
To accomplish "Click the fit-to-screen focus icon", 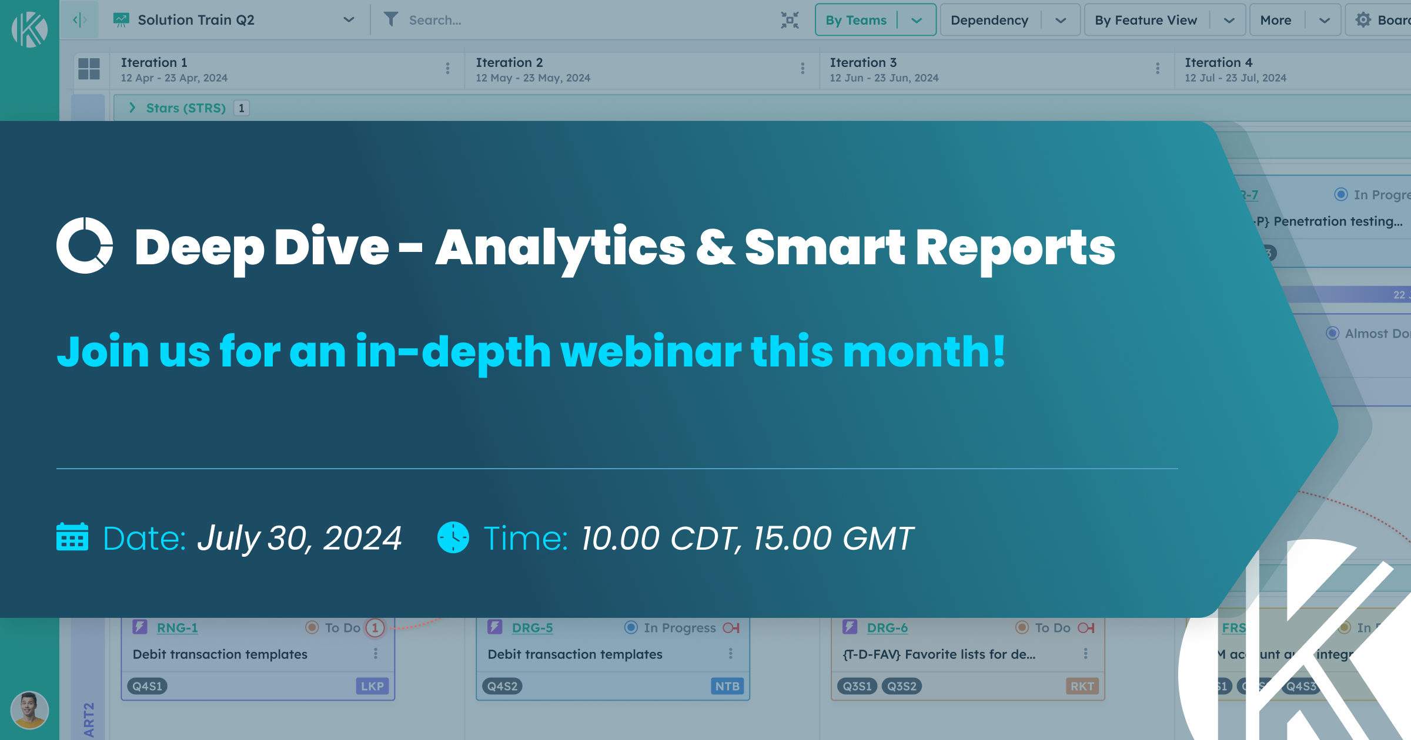I will 790,20.
